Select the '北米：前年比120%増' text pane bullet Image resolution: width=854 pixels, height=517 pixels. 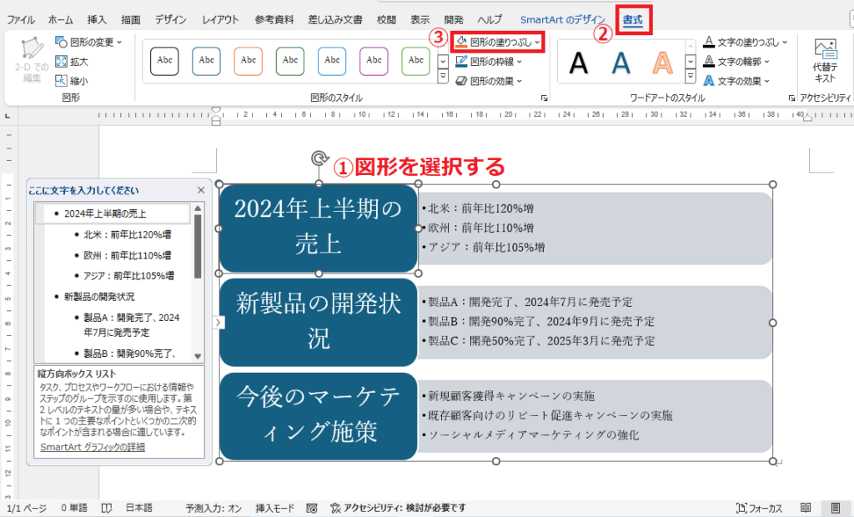[128, 235]
